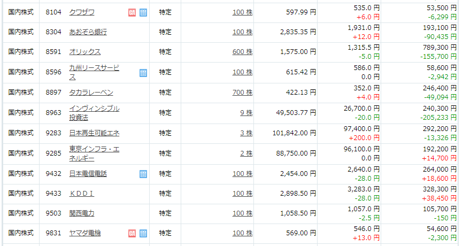Click calendar icon beside 九州リースサービス
463x246 pixels.
143,73
